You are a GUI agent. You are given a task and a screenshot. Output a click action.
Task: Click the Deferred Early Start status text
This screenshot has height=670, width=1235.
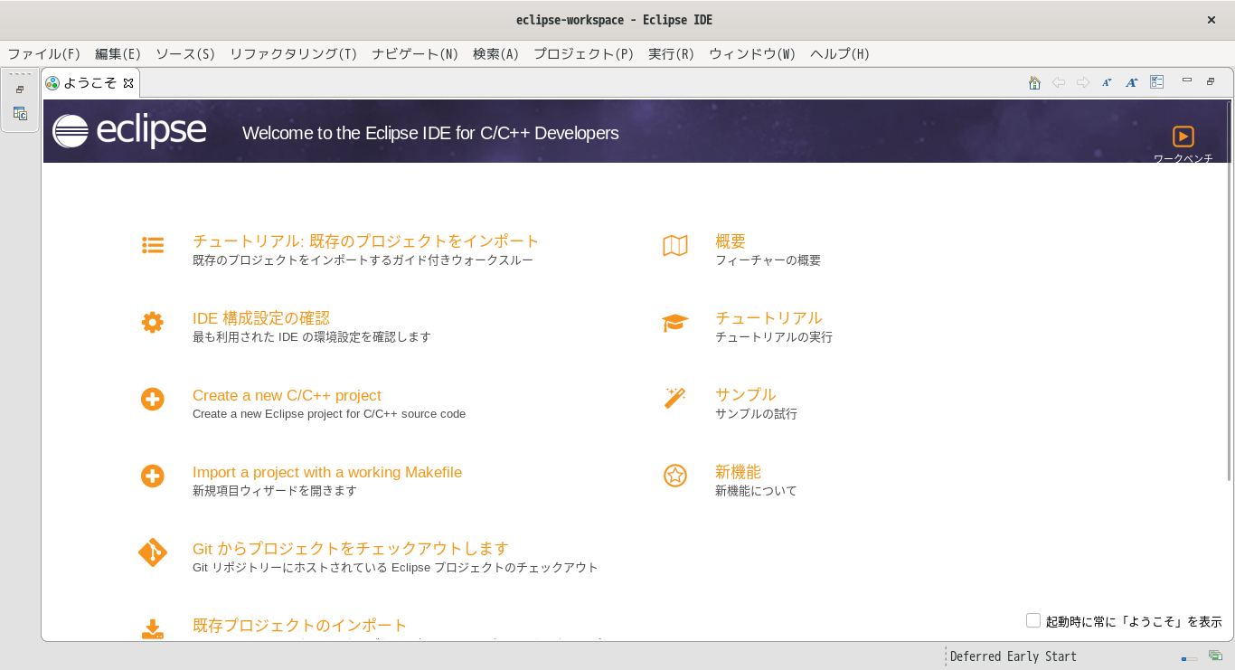[x=1013, y=656]
